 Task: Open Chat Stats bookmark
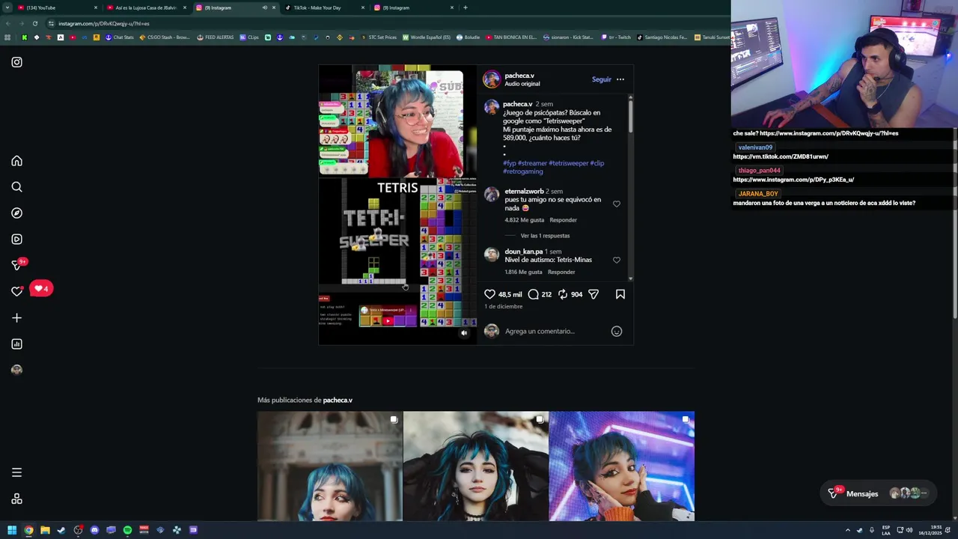(x=119, y=37)
